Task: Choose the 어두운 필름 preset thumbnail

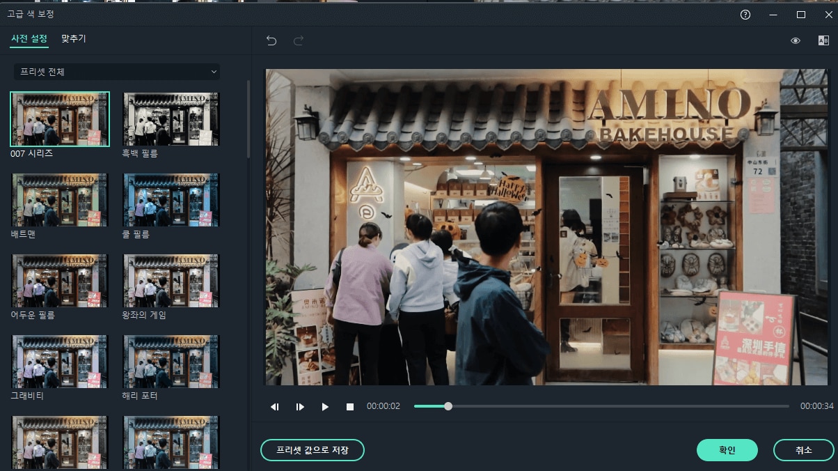Action: click(60, 281)
